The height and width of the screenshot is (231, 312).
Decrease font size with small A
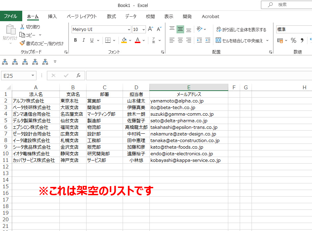[159, 29]
